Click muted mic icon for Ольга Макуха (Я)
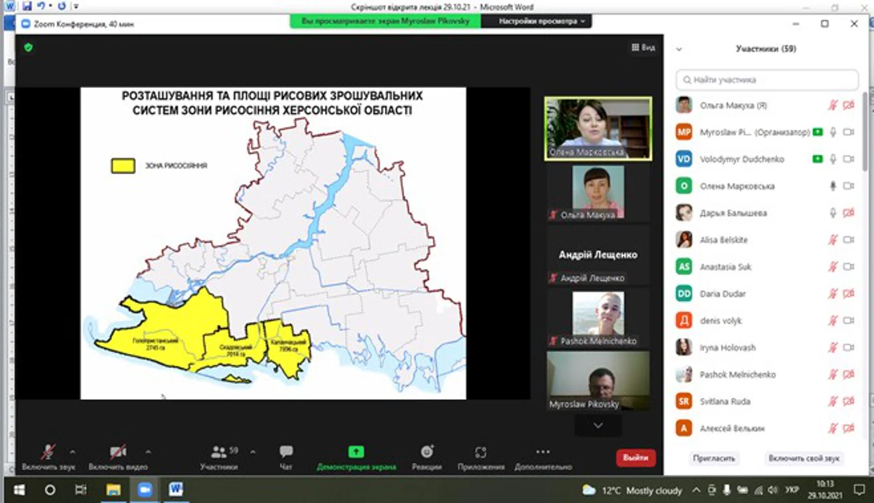Screen dimensions: 874x503 (x=833, y=106)
